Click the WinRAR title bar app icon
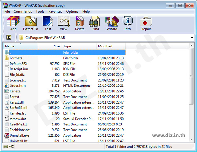 pyautogui.click(x=5, y=5)
